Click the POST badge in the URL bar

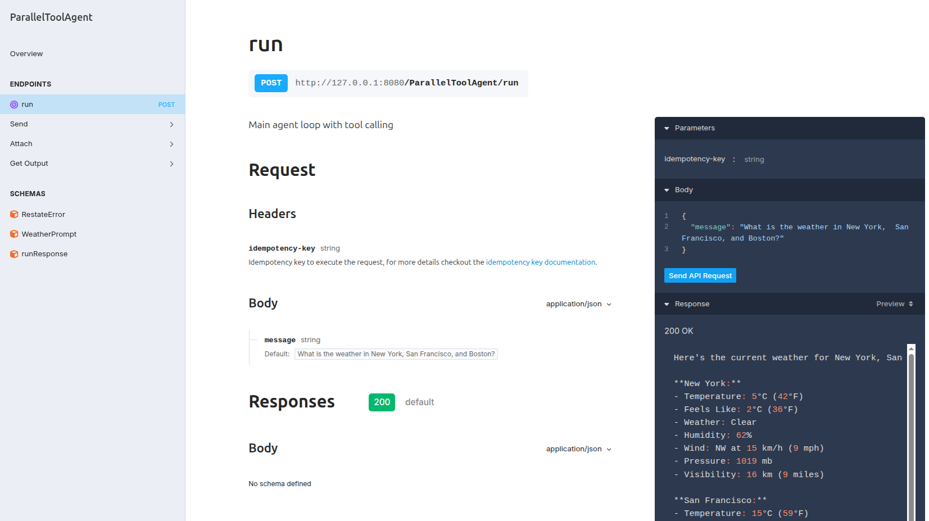tap(270, 83)
